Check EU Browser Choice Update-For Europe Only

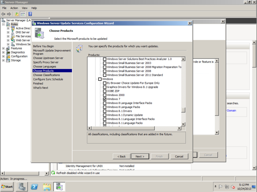tap(105, 83)
